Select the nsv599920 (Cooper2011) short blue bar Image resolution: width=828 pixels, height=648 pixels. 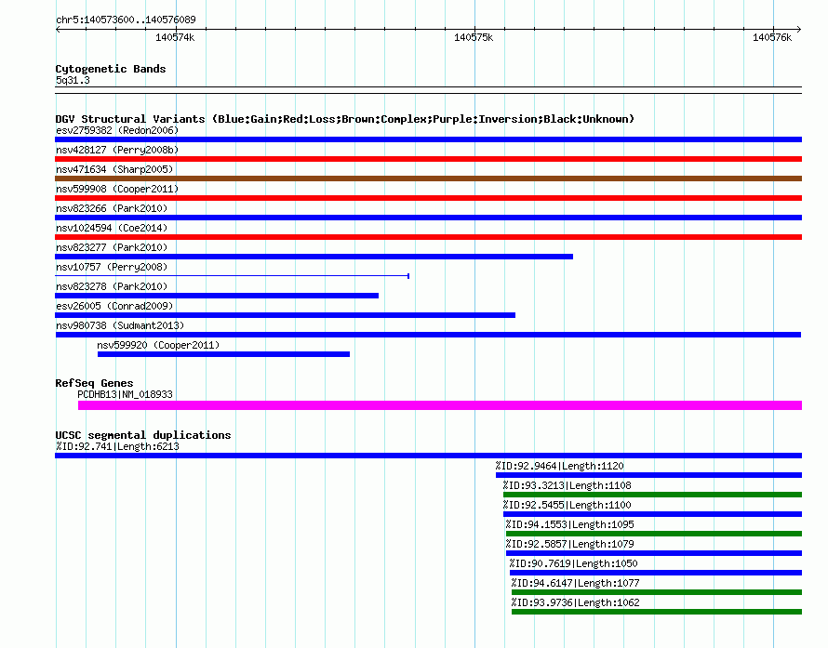point(223,354)
